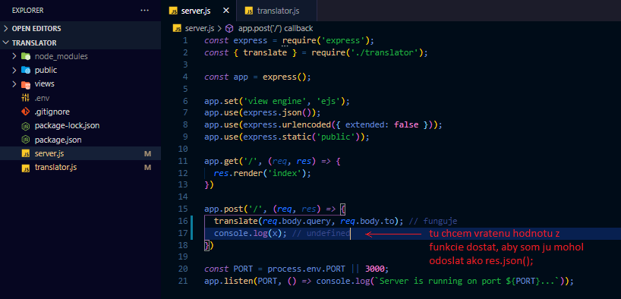
Task: Click the public folder icon
Action: click(x=26, y=70)
